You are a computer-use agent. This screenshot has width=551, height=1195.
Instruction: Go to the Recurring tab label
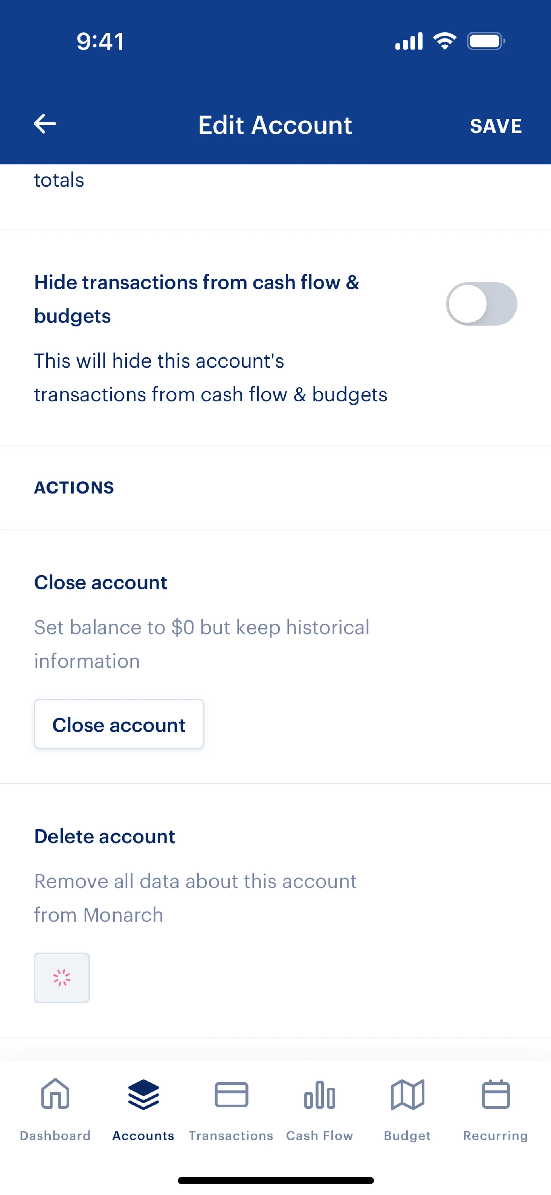[495, 1136]
